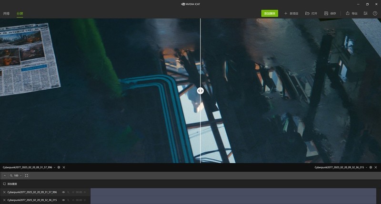Image resolution: width=381 pixels, height=204 pixels.
Task: Toggle eye visibility for track ending 57_996
Action: [x=63, y=192]
